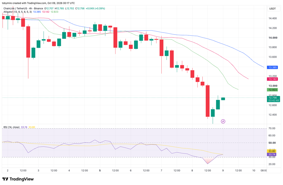283x185 pixels.
Task: Click the 13.000 price axis label
Action: tap(272, 86)
